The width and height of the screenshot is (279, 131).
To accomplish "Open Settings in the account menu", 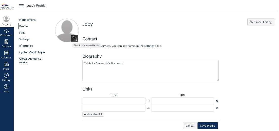I will click(x=24, y=39).
